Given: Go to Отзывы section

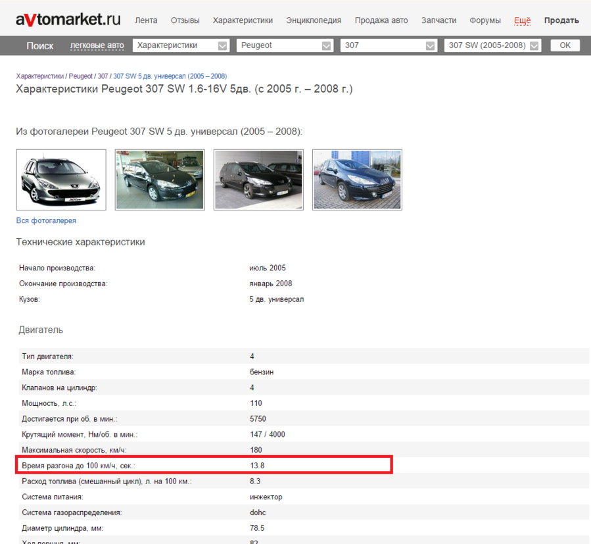Looking at the screenshot, I should click(185, 20).
